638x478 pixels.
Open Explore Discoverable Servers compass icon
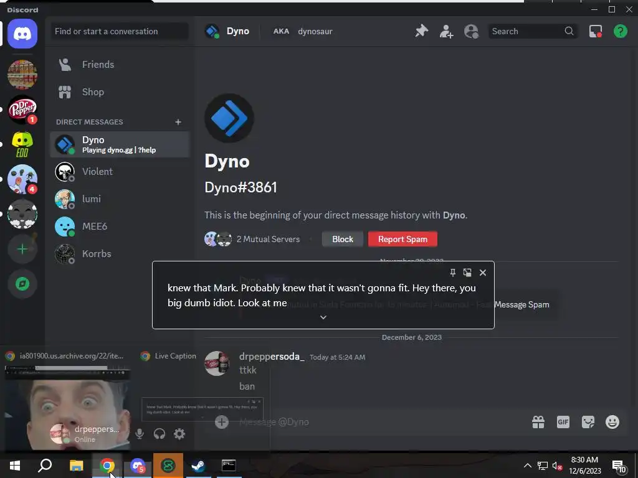point(22,284)
